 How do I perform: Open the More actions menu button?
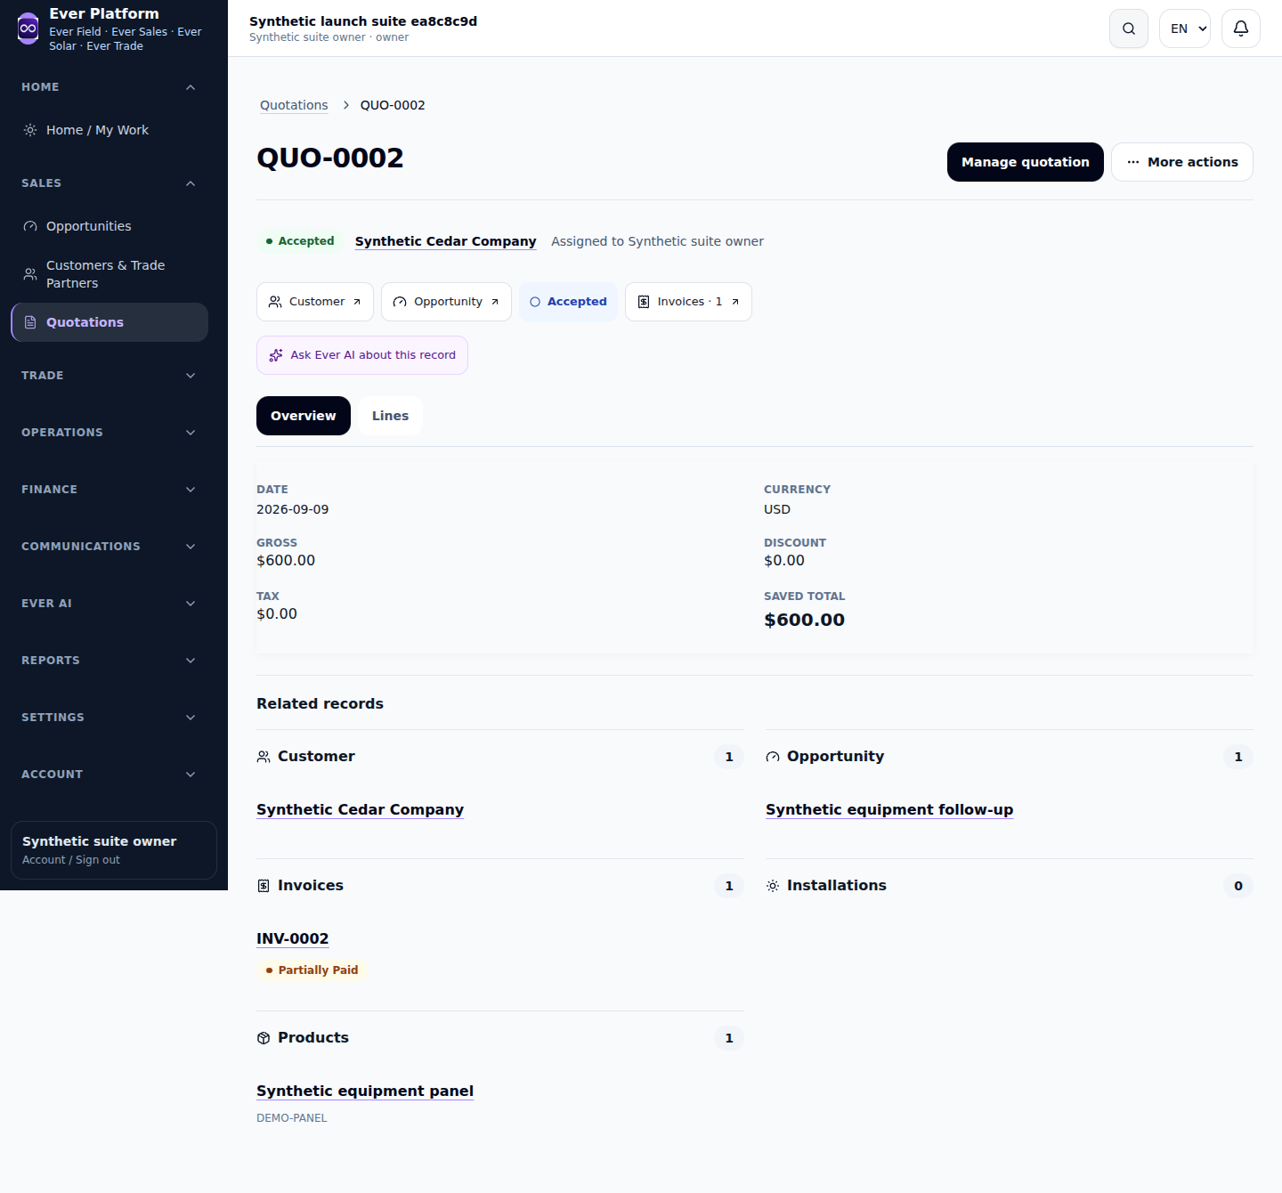point(1182,162)
